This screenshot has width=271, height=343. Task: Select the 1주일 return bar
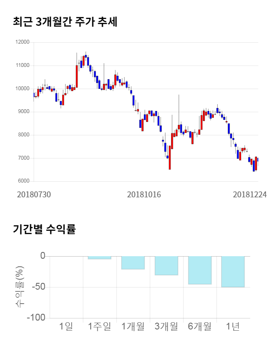(100, 257)
